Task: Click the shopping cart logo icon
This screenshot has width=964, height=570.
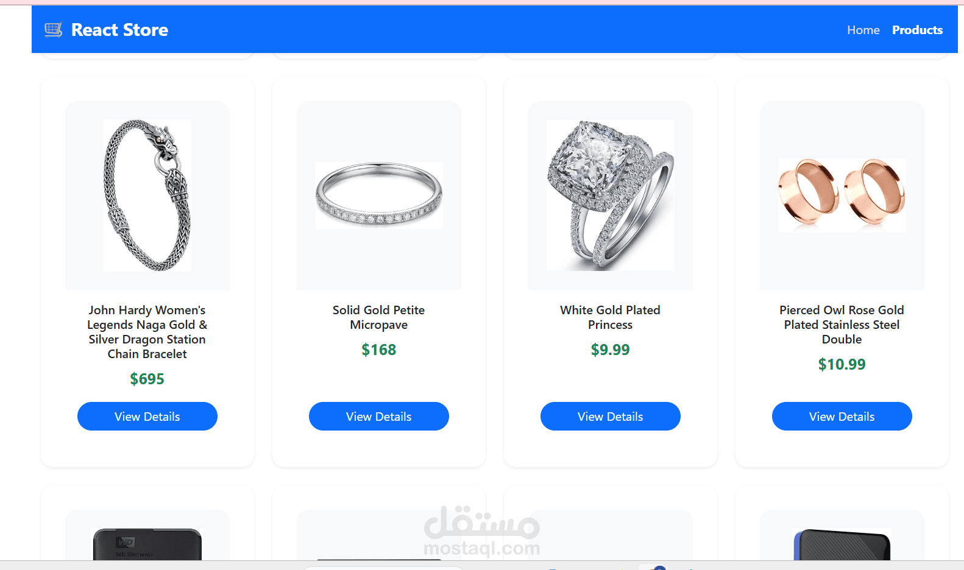Action: click(54, 30)
